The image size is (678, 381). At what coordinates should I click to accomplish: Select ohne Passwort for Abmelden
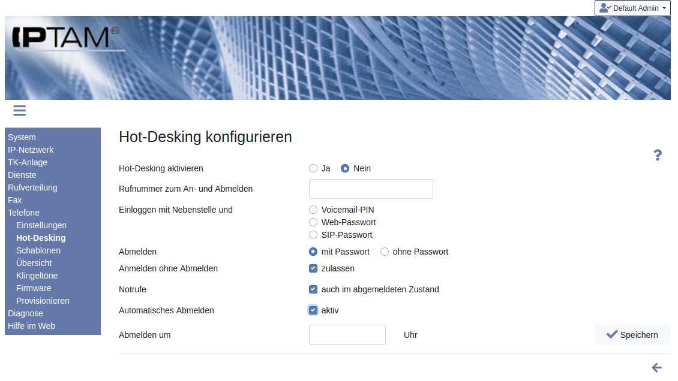coord(385,252)
